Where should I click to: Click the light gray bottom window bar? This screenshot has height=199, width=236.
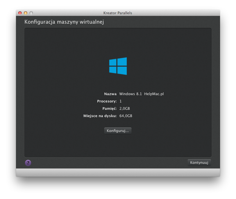click(x=118, y=173)
